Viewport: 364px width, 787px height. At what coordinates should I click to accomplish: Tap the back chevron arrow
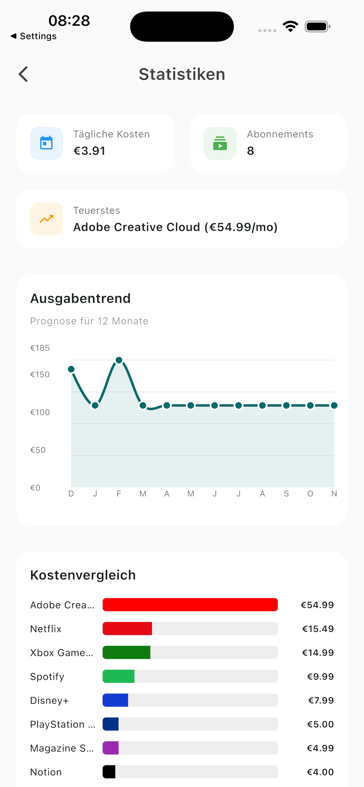tap(23, 74)
